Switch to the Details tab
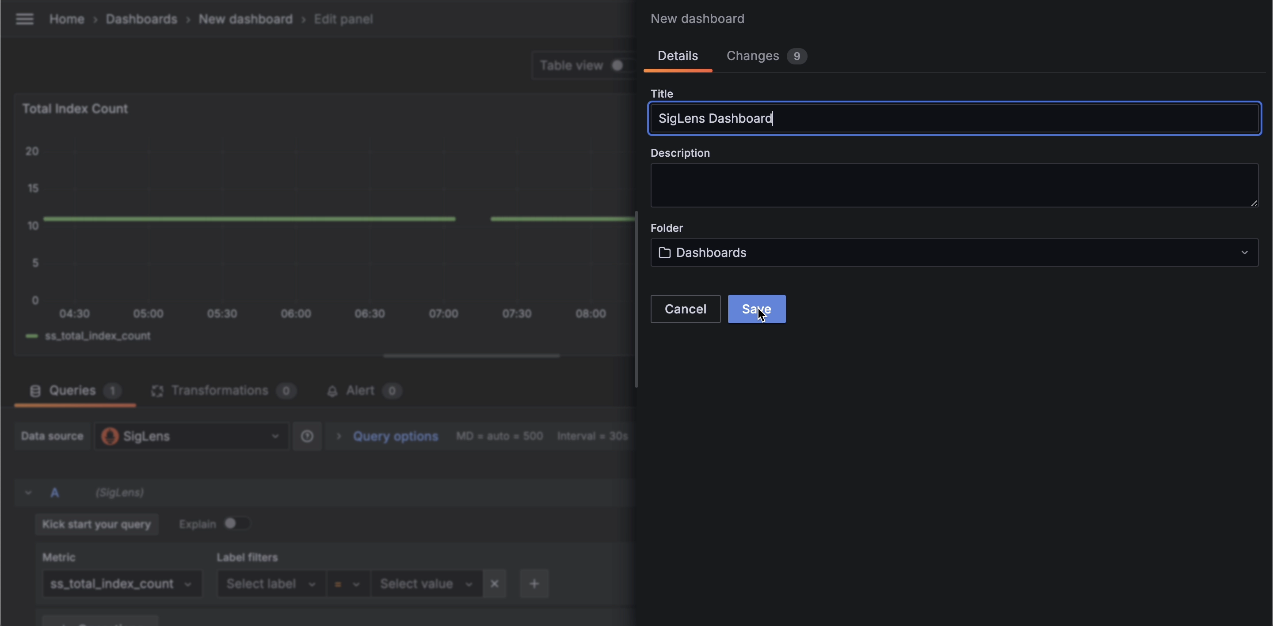1273x626 pixels. tap(678, 56)
